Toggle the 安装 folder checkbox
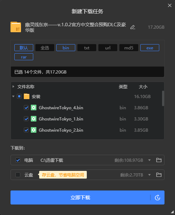Viewport: 175px width, 215px height. [19, 96]
